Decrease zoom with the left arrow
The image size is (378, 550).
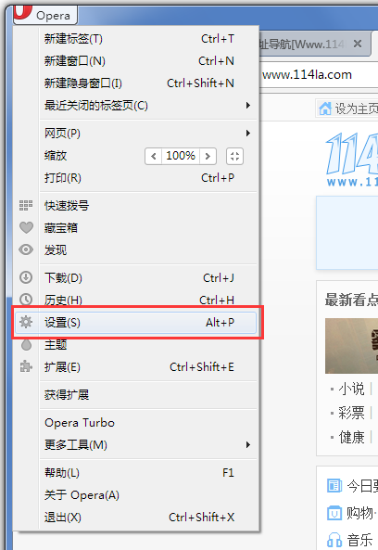pos(154,156)
